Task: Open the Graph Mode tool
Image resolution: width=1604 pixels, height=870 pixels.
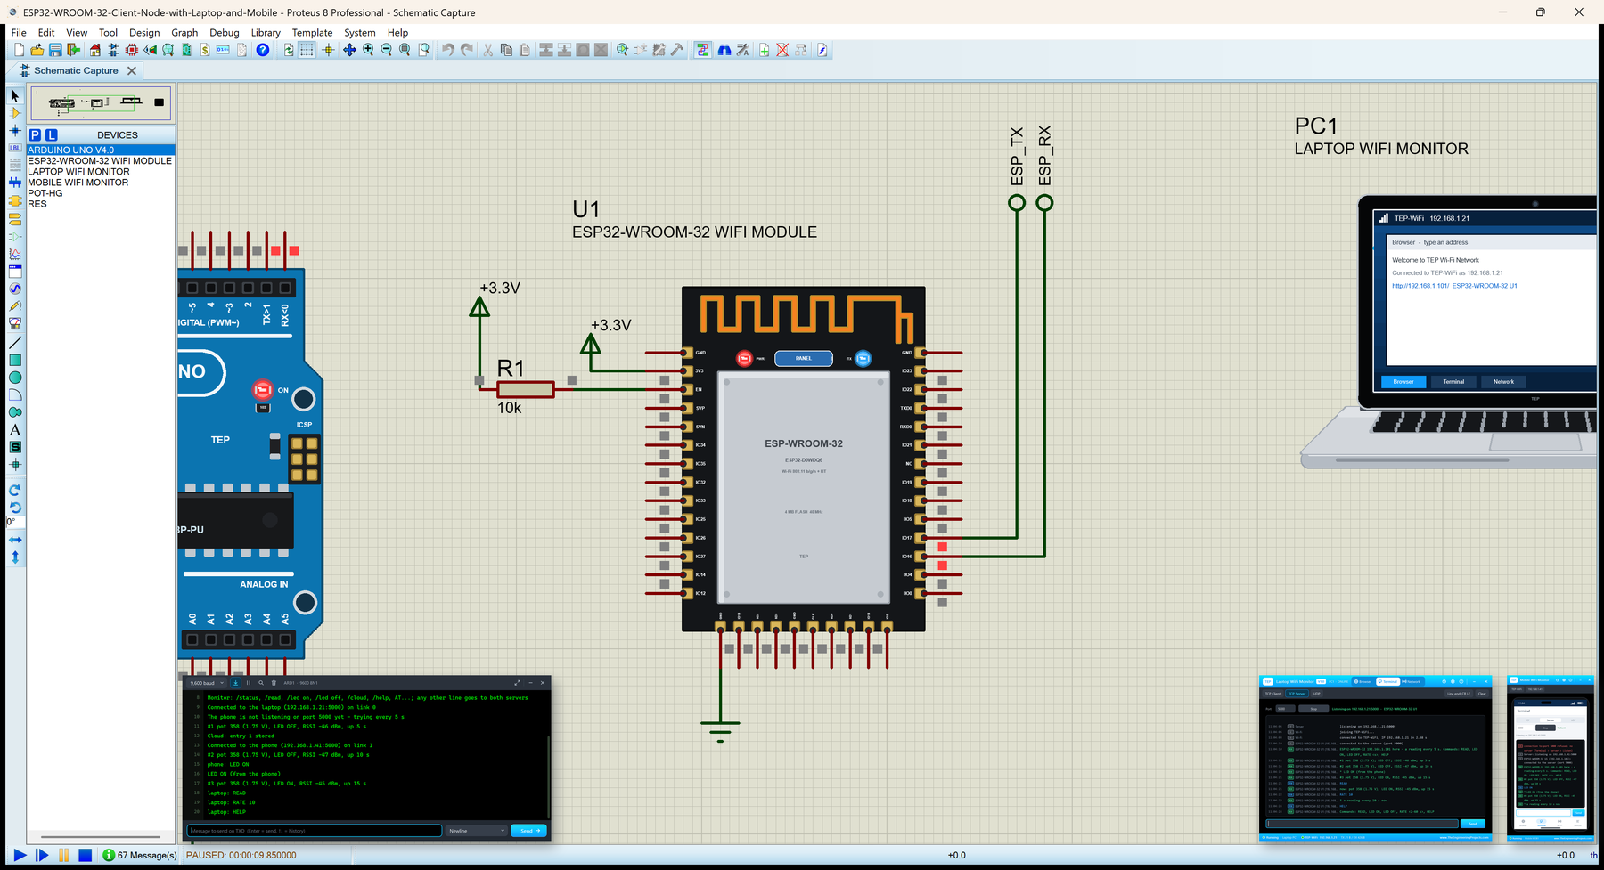Action: coord(14,254)
